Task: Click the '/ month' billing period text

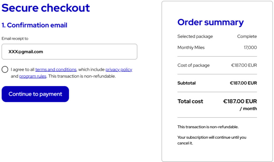Action: 248,109
